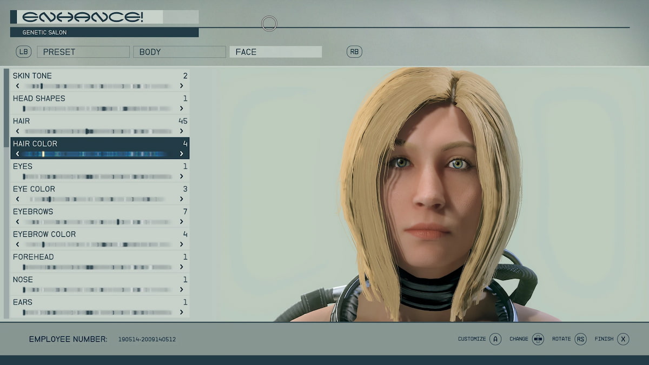Screen dimensions: 649x365
Task: Click ROTATE in the bottom bar
Action: pos(562,339)
